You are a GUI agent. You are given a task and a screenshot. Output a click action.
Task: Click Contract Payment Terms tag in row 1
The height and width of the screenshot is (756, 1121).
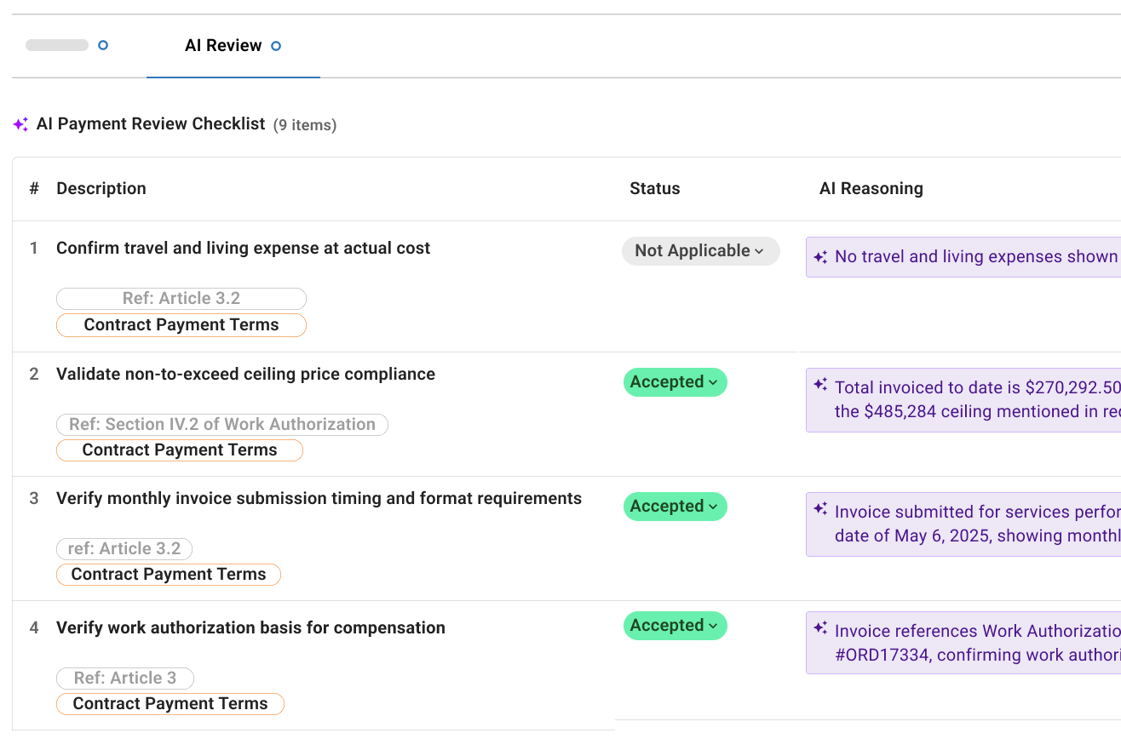[181, 325]
